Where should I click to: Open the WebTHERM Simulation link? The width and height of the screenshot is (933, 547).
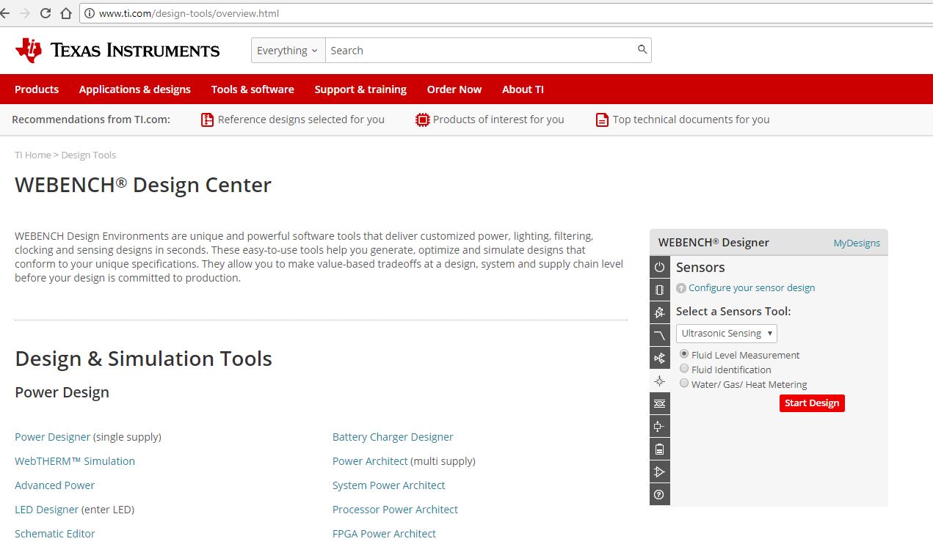click(x=75, y=461)
